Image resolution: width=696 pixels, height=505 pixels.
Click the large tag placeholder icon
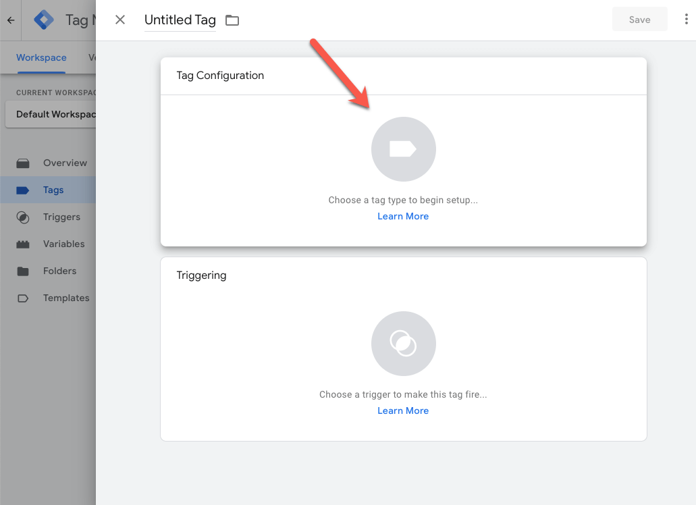(403, 149)
